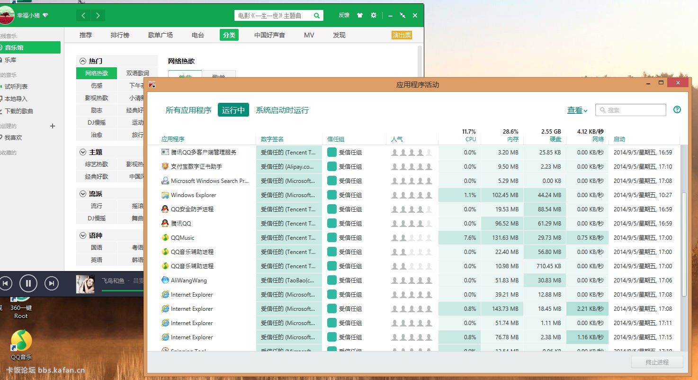Open 试听列表 in sidebar

point(16,86)
